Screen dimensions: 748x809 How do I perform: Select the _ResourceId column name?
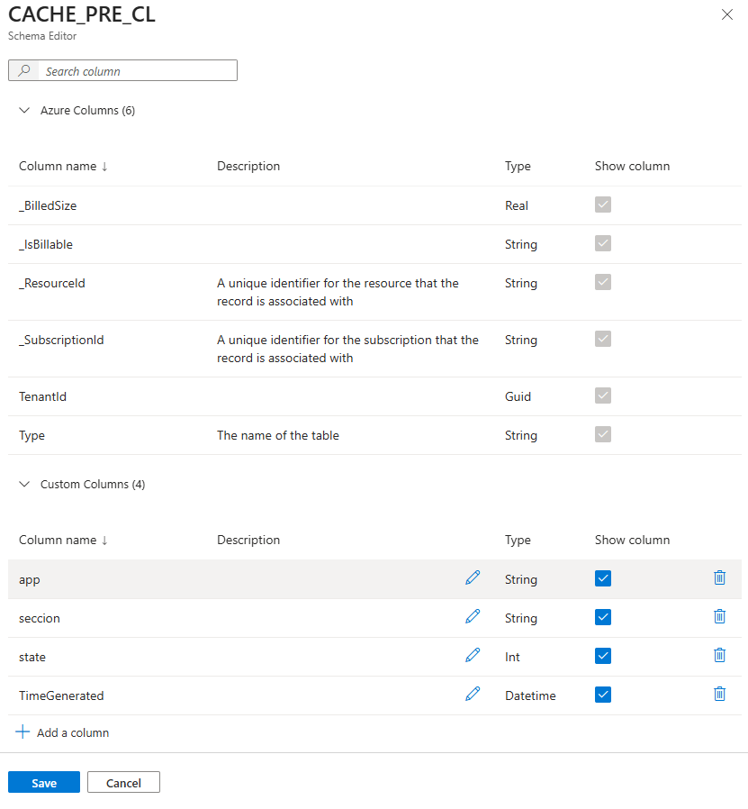click(x=52, y=283)
